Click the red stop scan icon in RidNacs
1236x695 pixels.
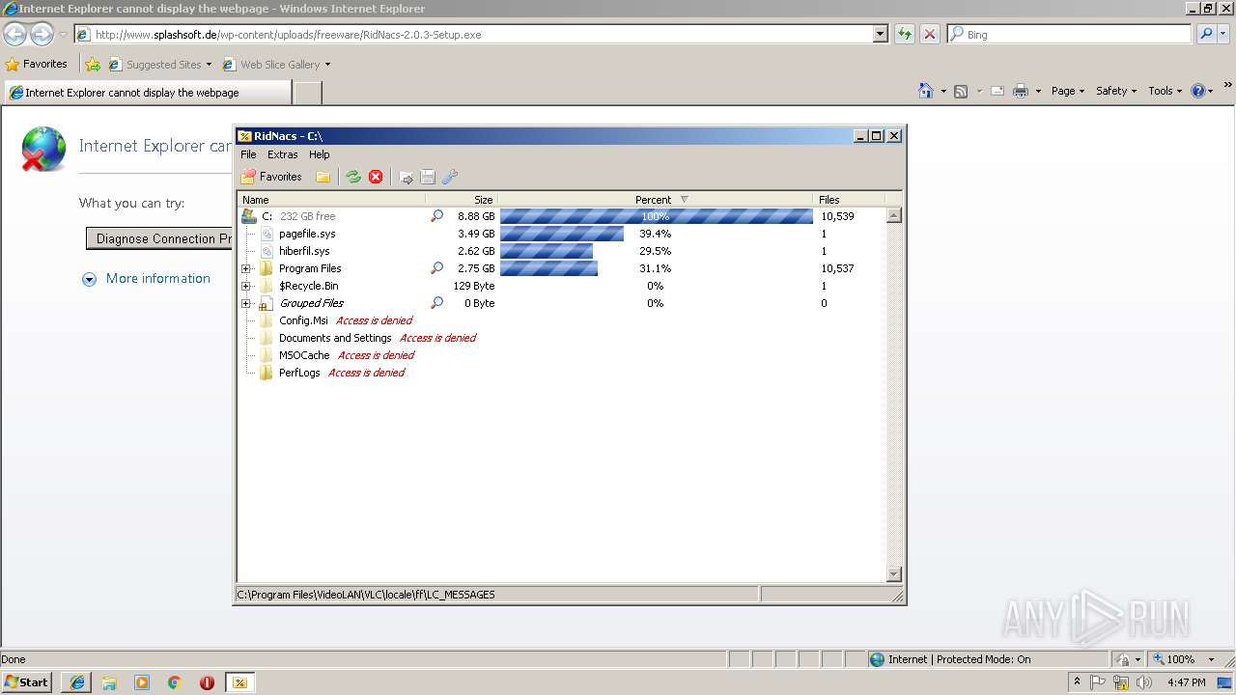tap(376, 177)
